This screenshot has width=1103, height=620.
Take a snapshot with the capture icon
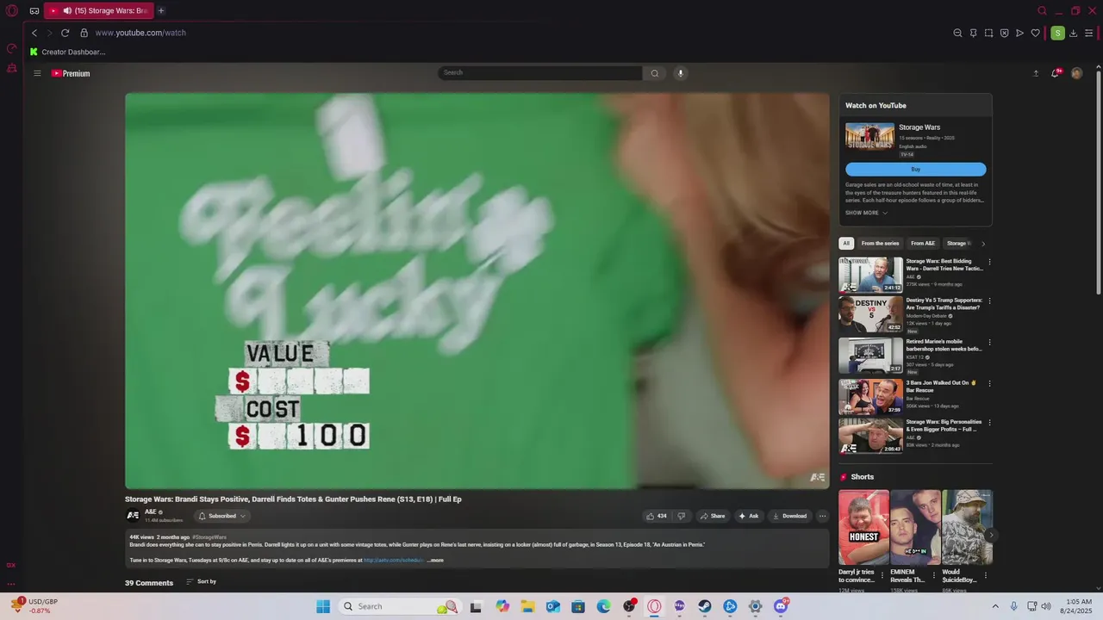(x=988, y=33)
